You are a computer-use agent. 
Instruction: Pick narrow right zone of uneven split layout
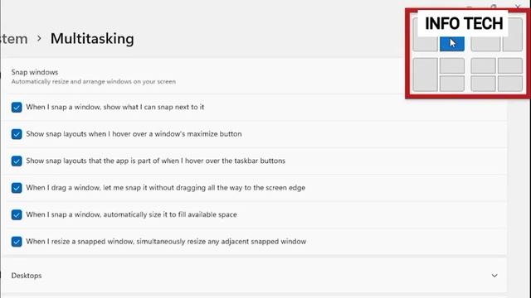(x=513, y=35)
